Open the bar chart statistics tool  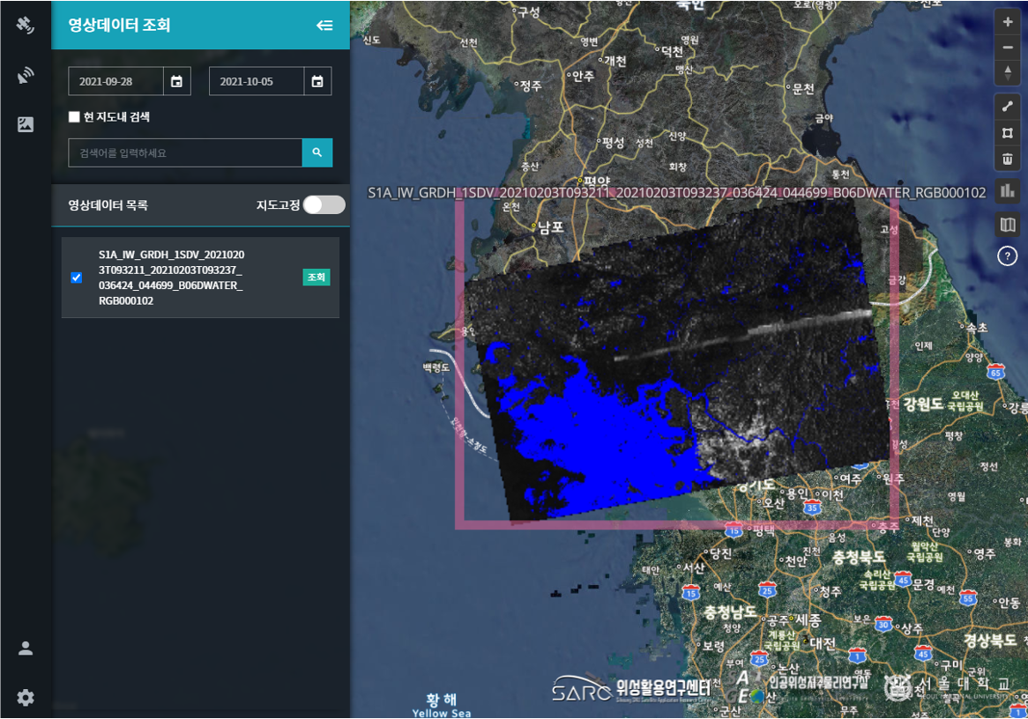click(1008, 190)
